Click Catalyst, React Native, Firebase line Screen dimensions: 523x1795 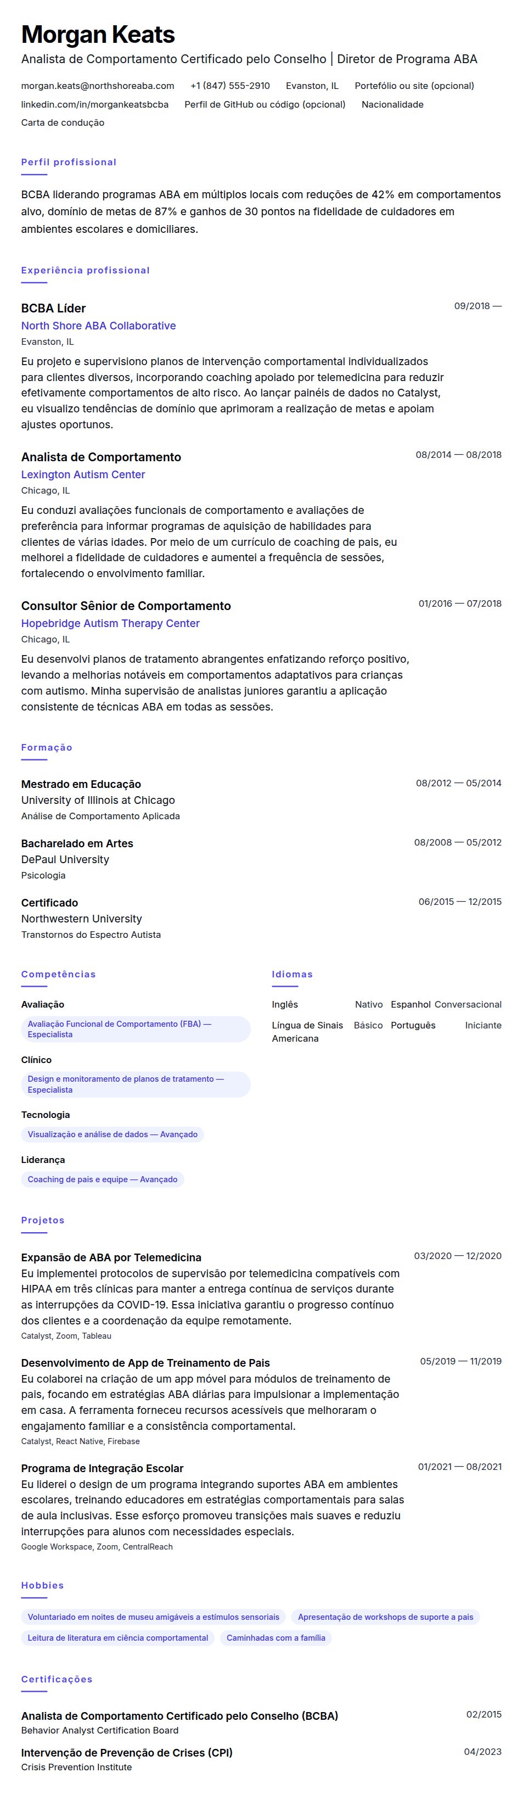[x=80, y=1442]
